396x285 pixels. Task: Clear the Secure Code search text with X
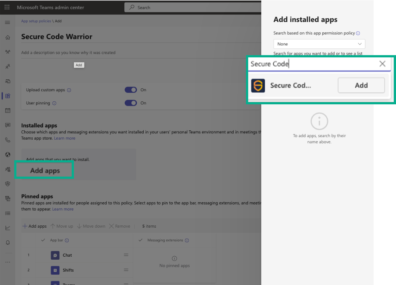[x=382, y=64]
